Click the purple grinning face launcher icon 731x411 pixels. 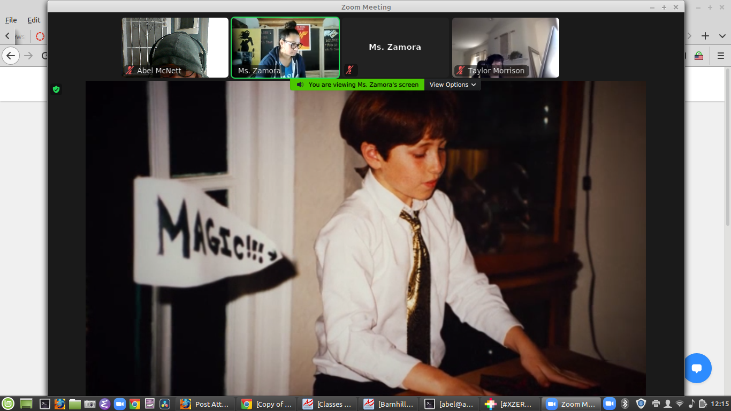[150, 404]
